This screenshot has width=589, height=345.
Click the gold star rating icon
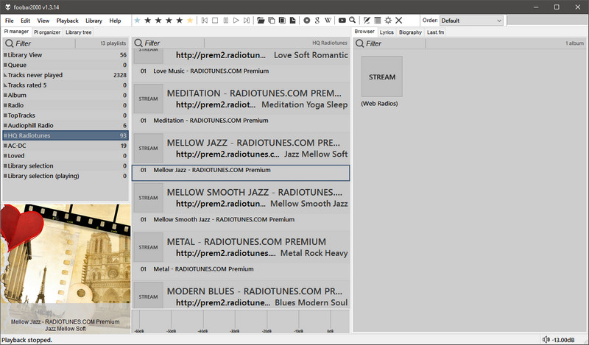click(190, 21)
